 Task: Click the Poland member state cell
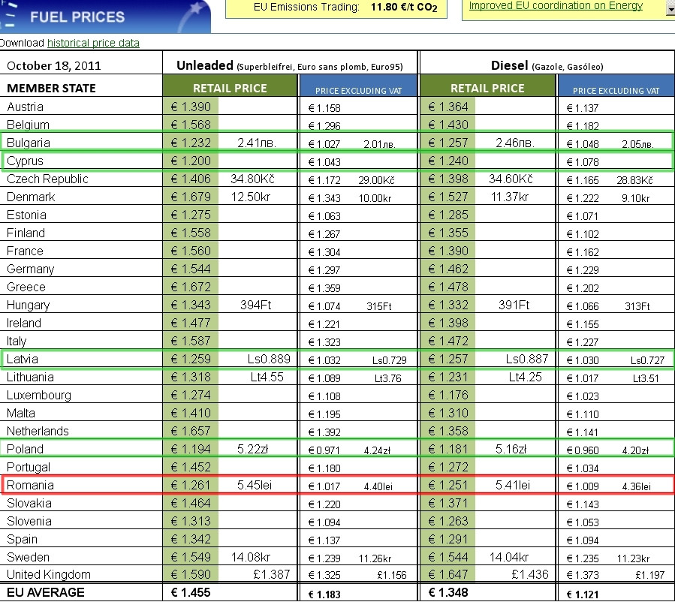point(26,449)
